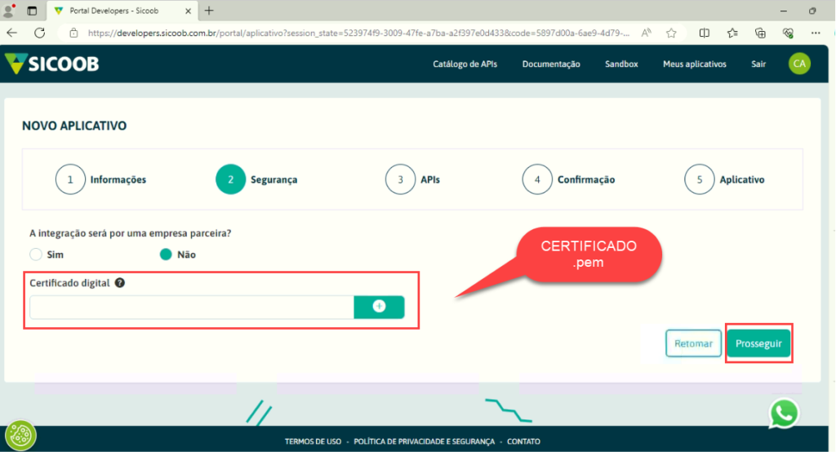Maximize the browser window
The image size is (836, 452).
[812, 11]
